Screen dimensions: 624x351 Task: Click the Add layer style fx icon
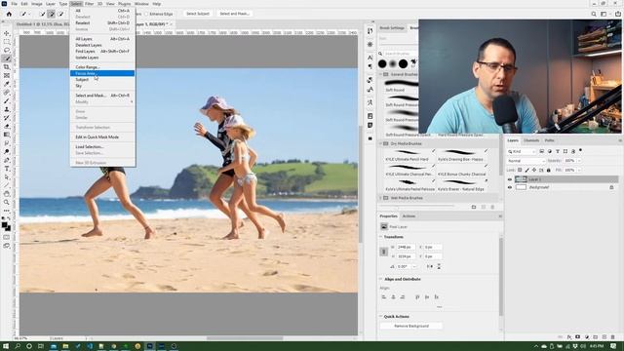point(569,337)
